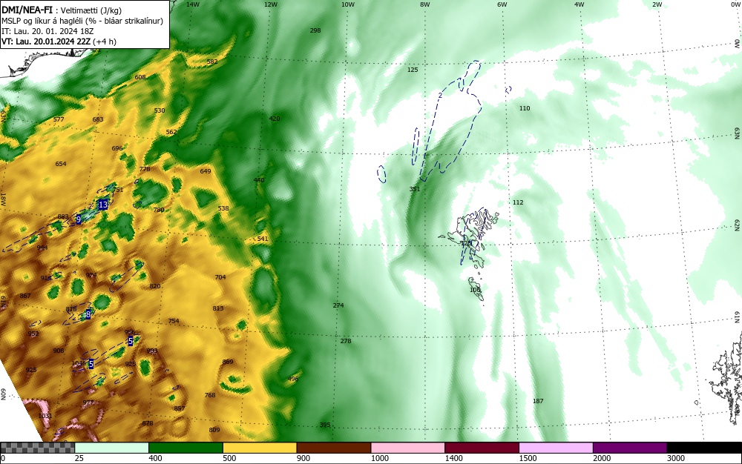The height and width of the screenshot is (464, 742).
Task: Click the map value '395'
Action: [x=325, y=425]
